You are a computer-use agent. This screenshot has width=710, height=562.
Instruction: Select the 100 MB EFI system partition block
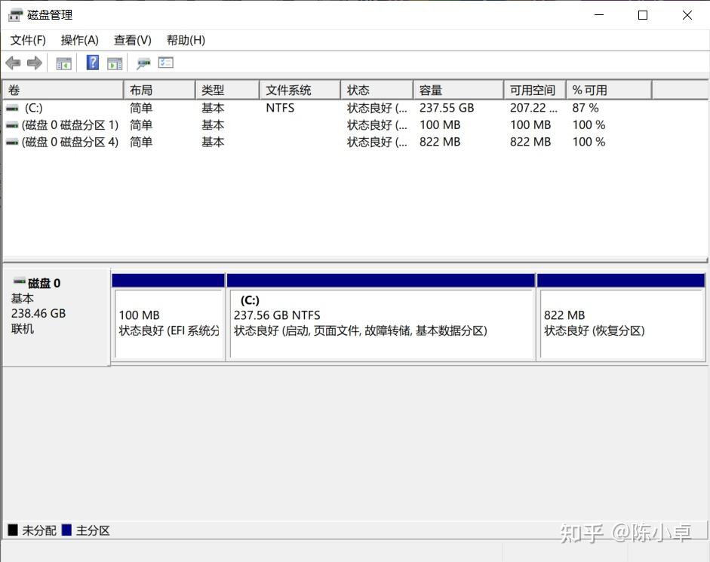click(x=168, y=317)
